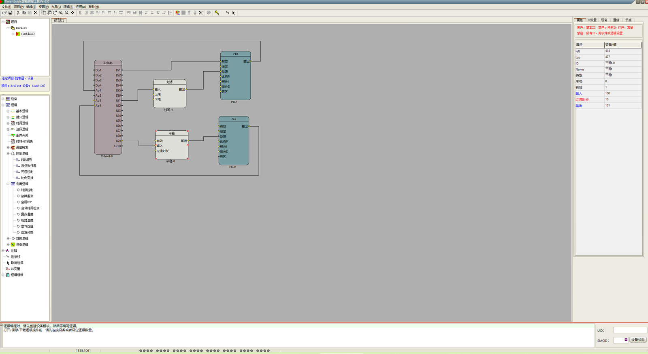This screenshot has width=648, height=354.
Task: Collapse the 专用逻辑 tree node
Action: [x=8, y=184]
